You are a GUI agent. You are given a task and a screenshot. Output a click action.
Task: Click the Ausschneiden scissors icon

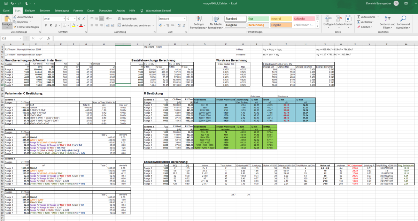[x=15, y=17]
